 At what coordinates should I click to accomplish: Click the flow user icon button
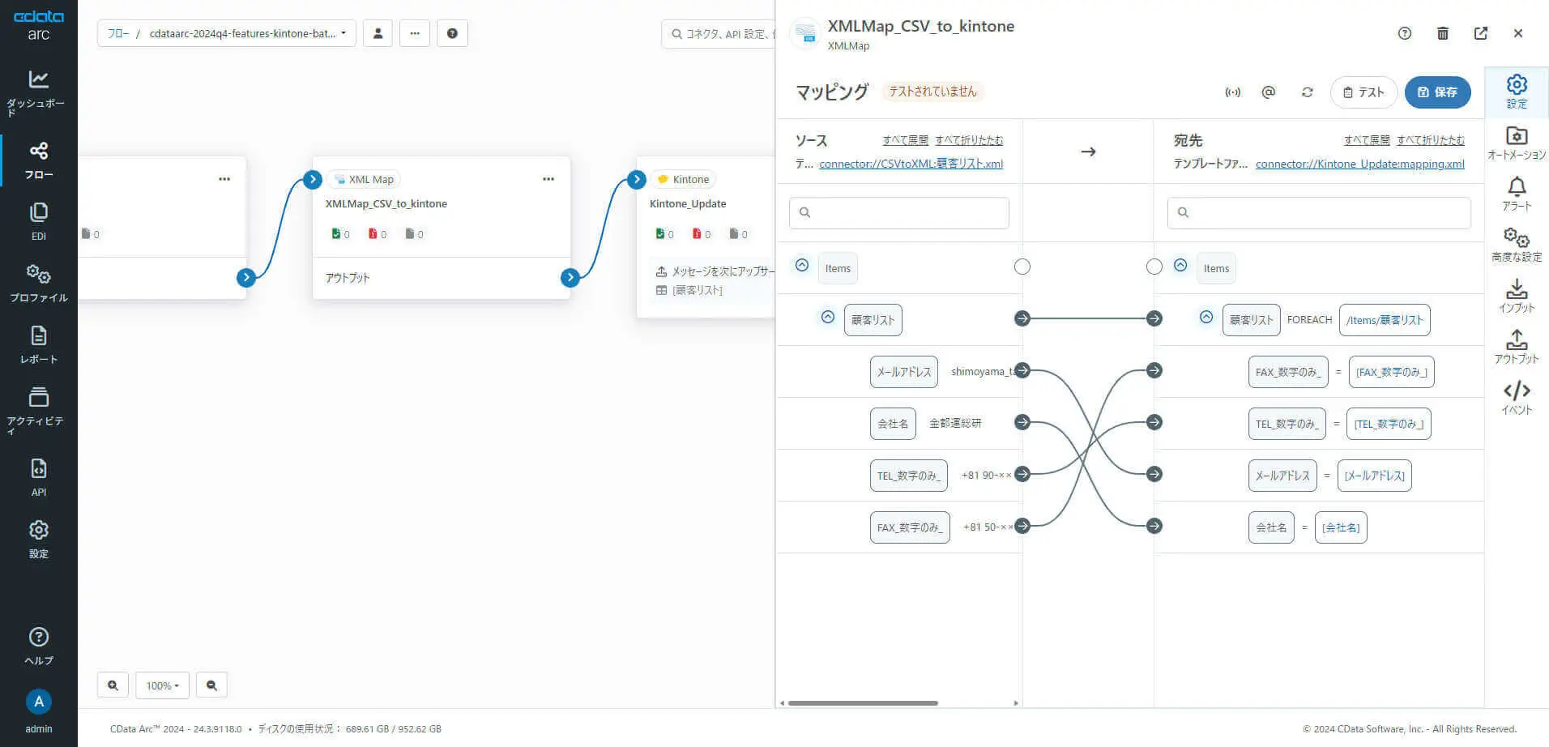[x=378, y=33]
